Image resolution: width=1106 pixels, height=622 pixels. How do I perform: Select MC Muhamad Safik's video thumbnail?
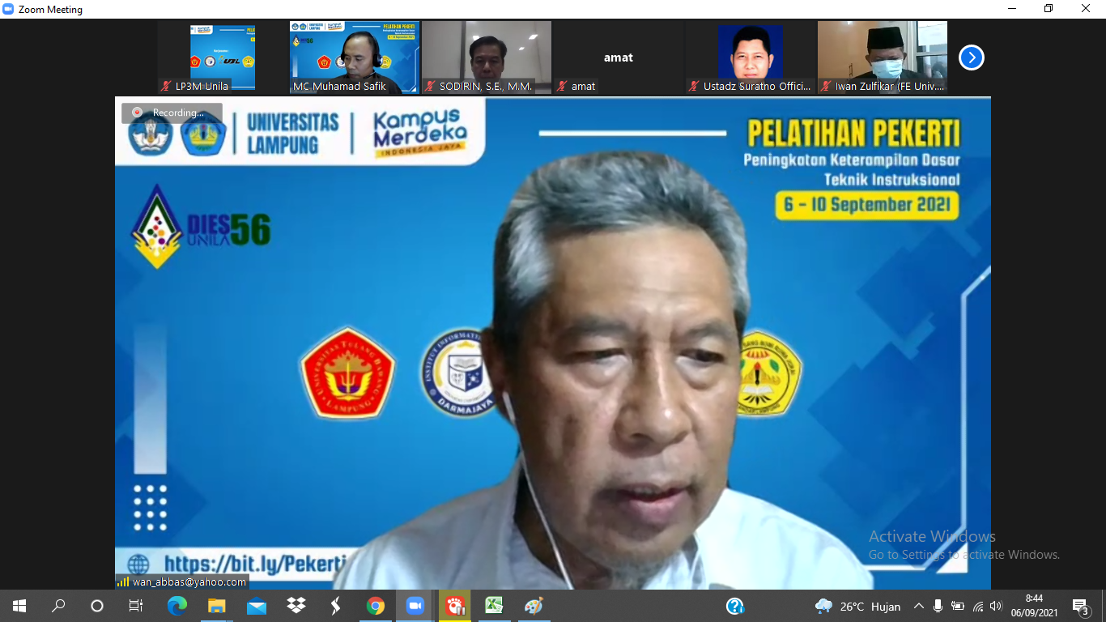(x=355, y=57)
